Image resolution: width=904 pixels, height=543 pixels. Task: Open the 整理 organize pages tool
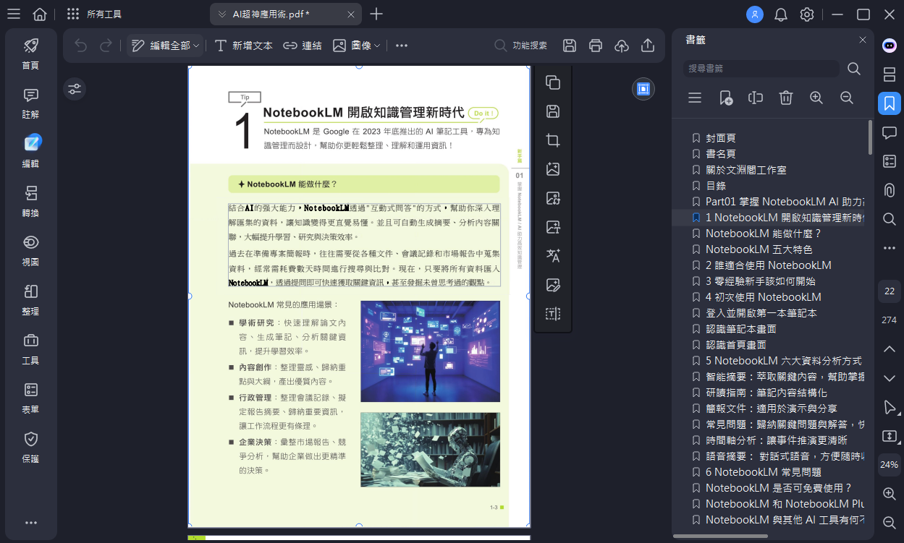[30, 299]
